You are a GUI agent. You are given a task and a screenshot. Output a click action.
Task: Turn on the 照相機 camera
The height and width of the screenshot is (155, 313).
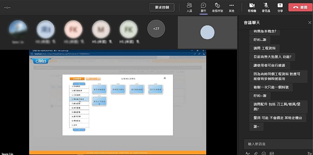pyautogui.click(x=252, y=7)
